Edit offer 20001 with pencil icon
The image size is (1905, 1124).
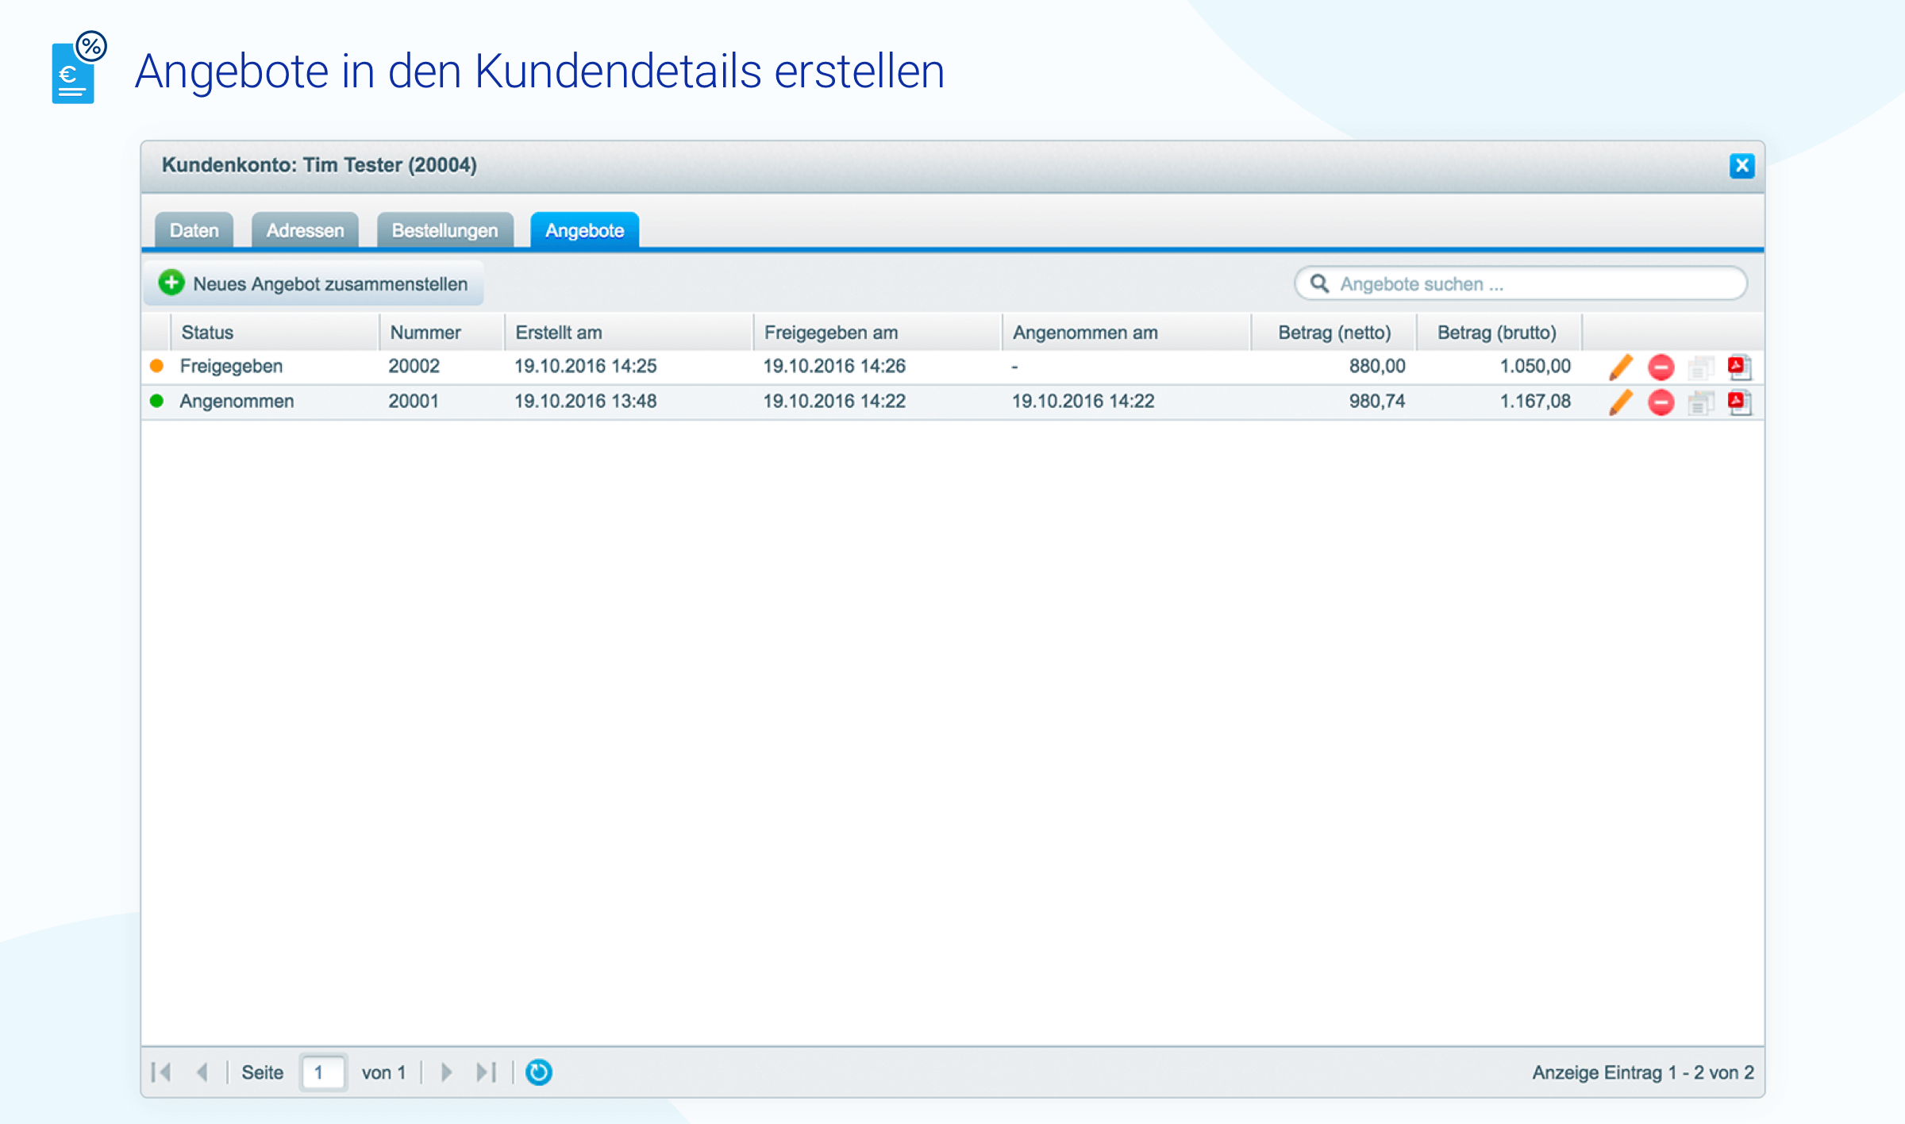coord(1621,402)
